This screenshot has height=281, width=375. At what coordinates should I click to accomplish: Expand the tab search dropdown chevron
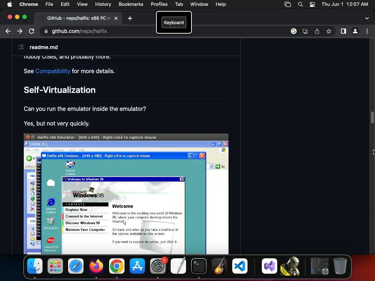[x=367, y=18]
